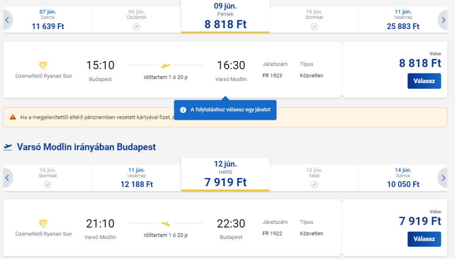
Task: Select return date 14 jún. at 10 050 Ft
Action: (x=403, y=178)
